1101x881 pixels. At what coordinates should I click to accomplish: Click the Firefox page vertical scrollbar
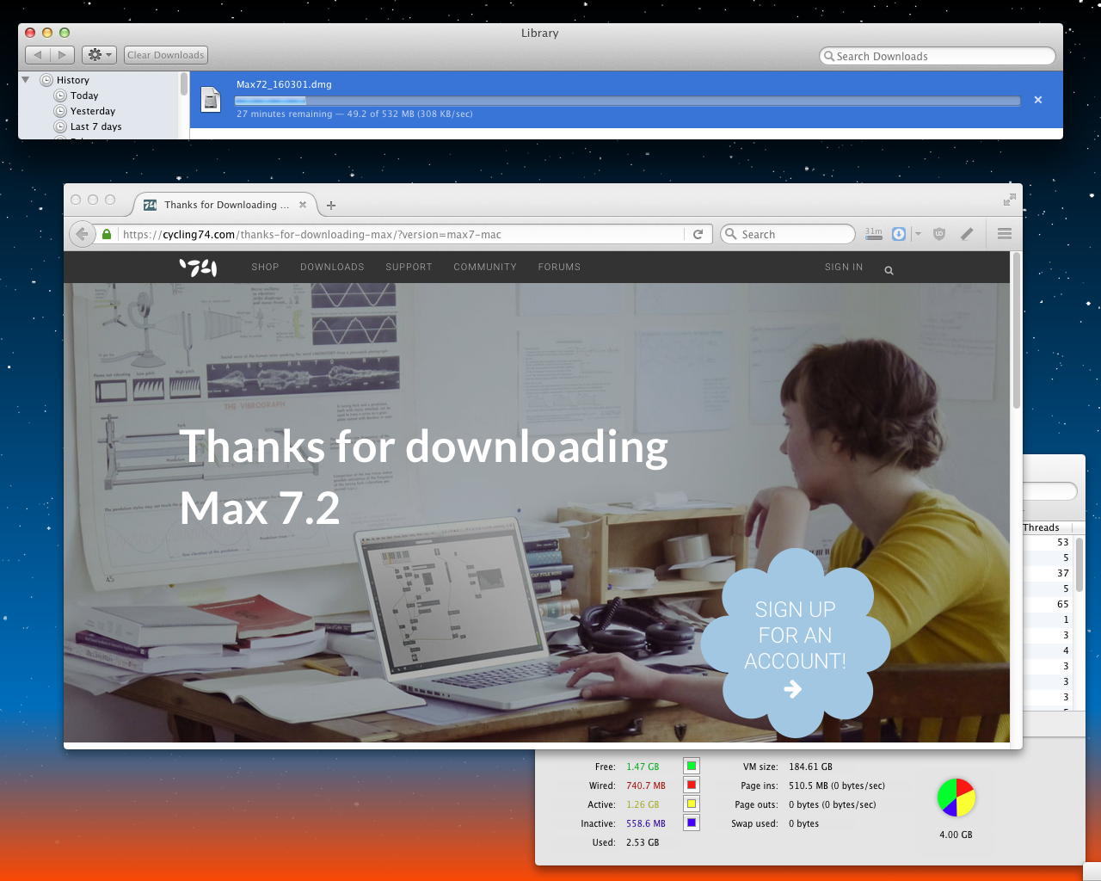[x=1016, y=330]
